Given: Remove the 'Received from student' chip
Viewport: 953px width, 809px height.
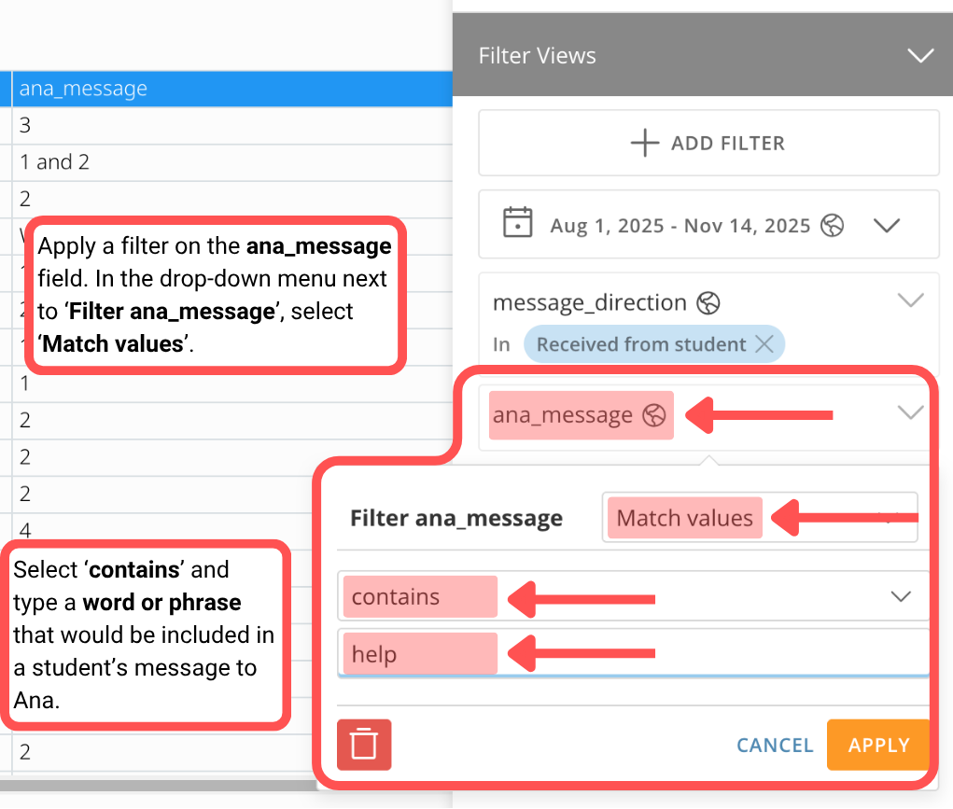Looking at the screenshot, I should 764,344.
